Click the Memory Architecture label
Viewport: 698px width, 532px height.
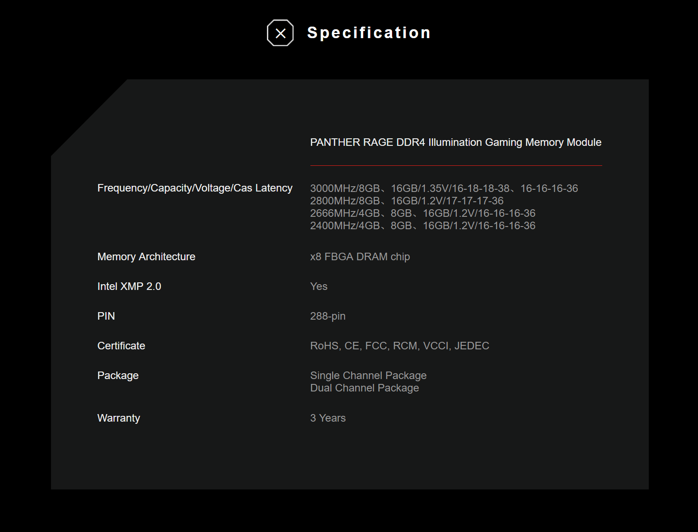[x=146, y=257]
